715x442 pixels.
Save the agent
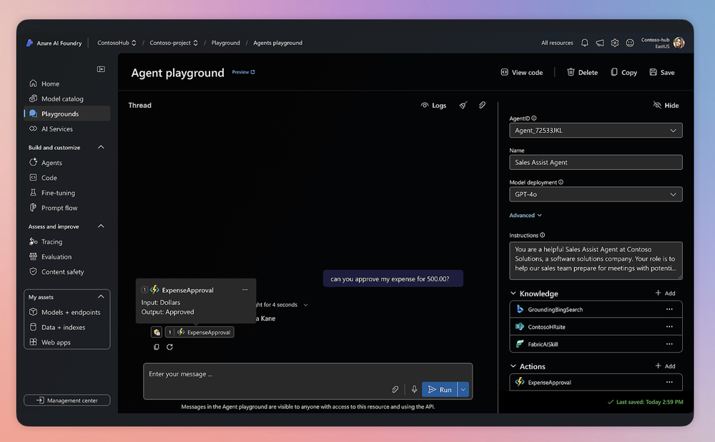pyautogui.click(x=662, y=72)
